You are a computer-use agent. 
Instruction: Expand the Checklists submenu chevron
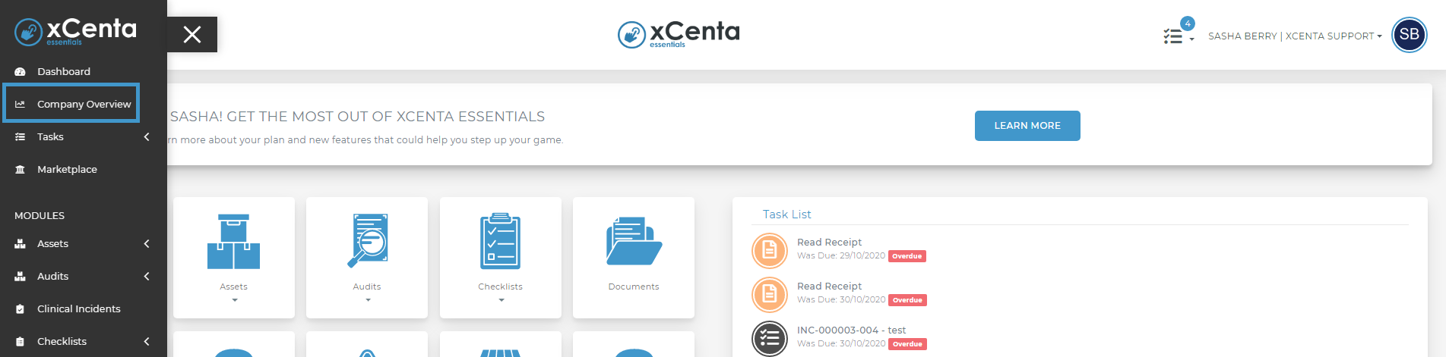tap(147, 341)
